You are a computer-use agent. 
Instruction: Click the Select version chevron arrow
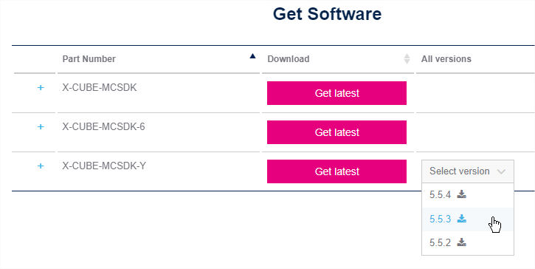501,171
